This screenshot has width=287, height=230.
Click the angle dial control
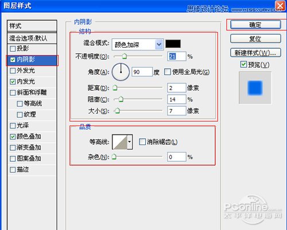pyautogui.click(x=121, y=72)
